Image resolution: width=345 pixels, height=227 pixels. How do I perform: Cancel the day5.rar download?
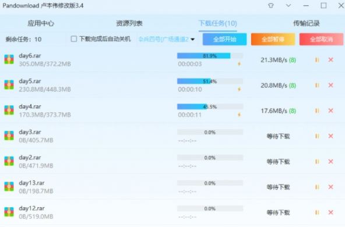(x=330, y=85)
